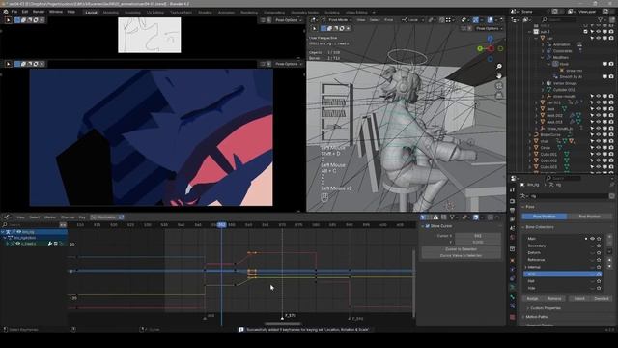Disable render camera icon for Cube.002

(x=611, y=160)
